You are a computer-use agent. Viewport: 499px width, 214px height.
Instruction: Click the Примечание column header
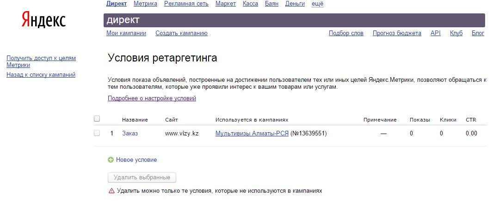click(380, 120)
